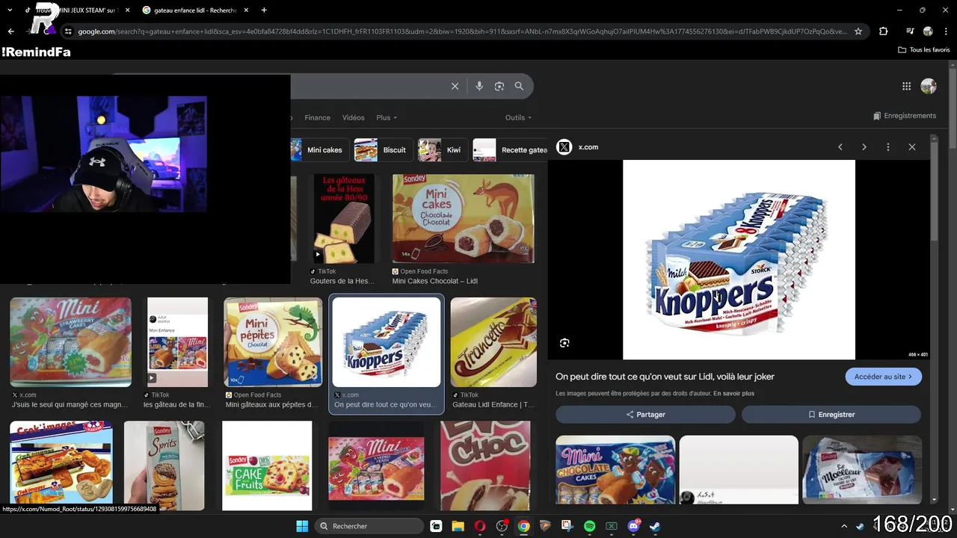Open 'Gateau Lidl Enfance | T...' result title
957x538 pixels.
click(493, 404)
